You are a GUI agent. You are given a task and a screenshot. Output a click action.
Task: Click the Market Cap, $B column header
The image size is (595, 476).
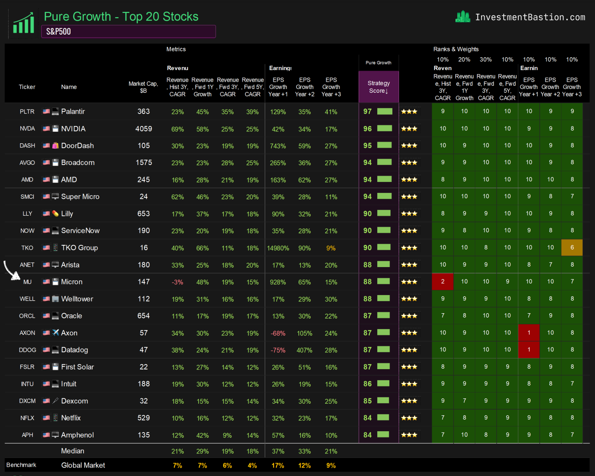[143, 87]
